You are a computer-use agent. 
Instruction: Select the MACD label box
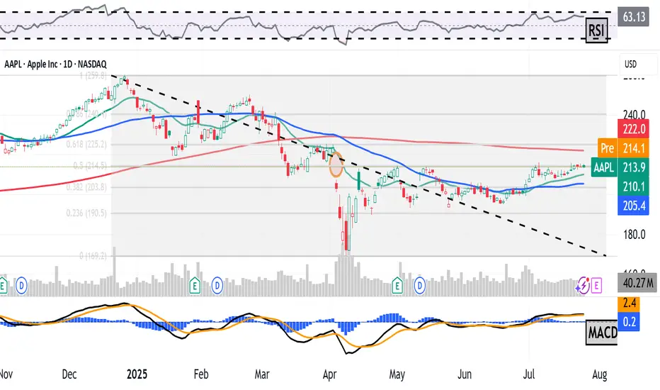coord(602,333)
